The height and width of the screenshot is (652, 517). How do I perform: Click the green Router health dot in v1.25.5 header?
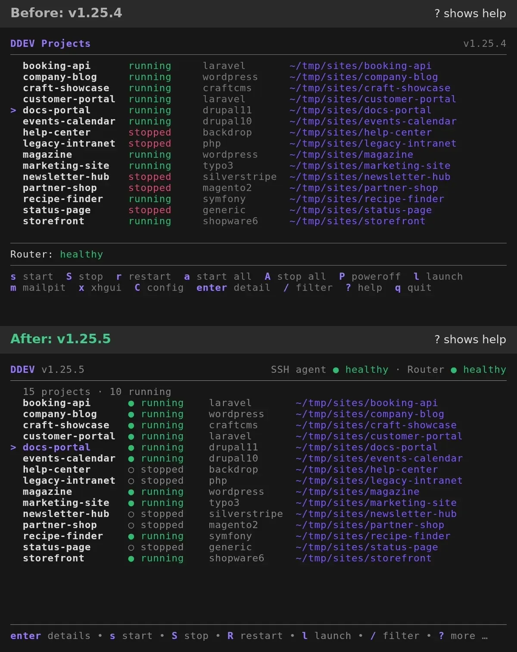454,370
